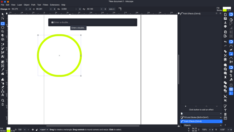Select the Text tool

tap(3, 57)
